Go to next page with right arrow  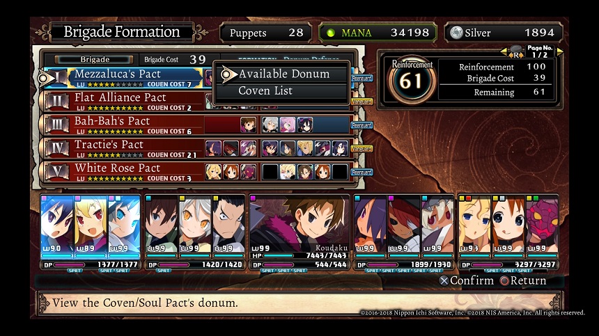pos(560,51)
